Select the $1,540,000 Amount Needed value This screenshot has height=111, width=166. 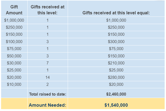click(116, 105)
